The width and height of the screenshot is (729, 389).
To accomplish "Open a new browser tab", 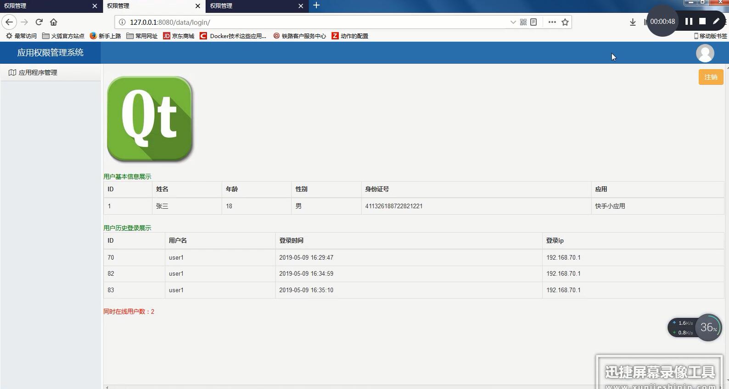I will point(316,6).
